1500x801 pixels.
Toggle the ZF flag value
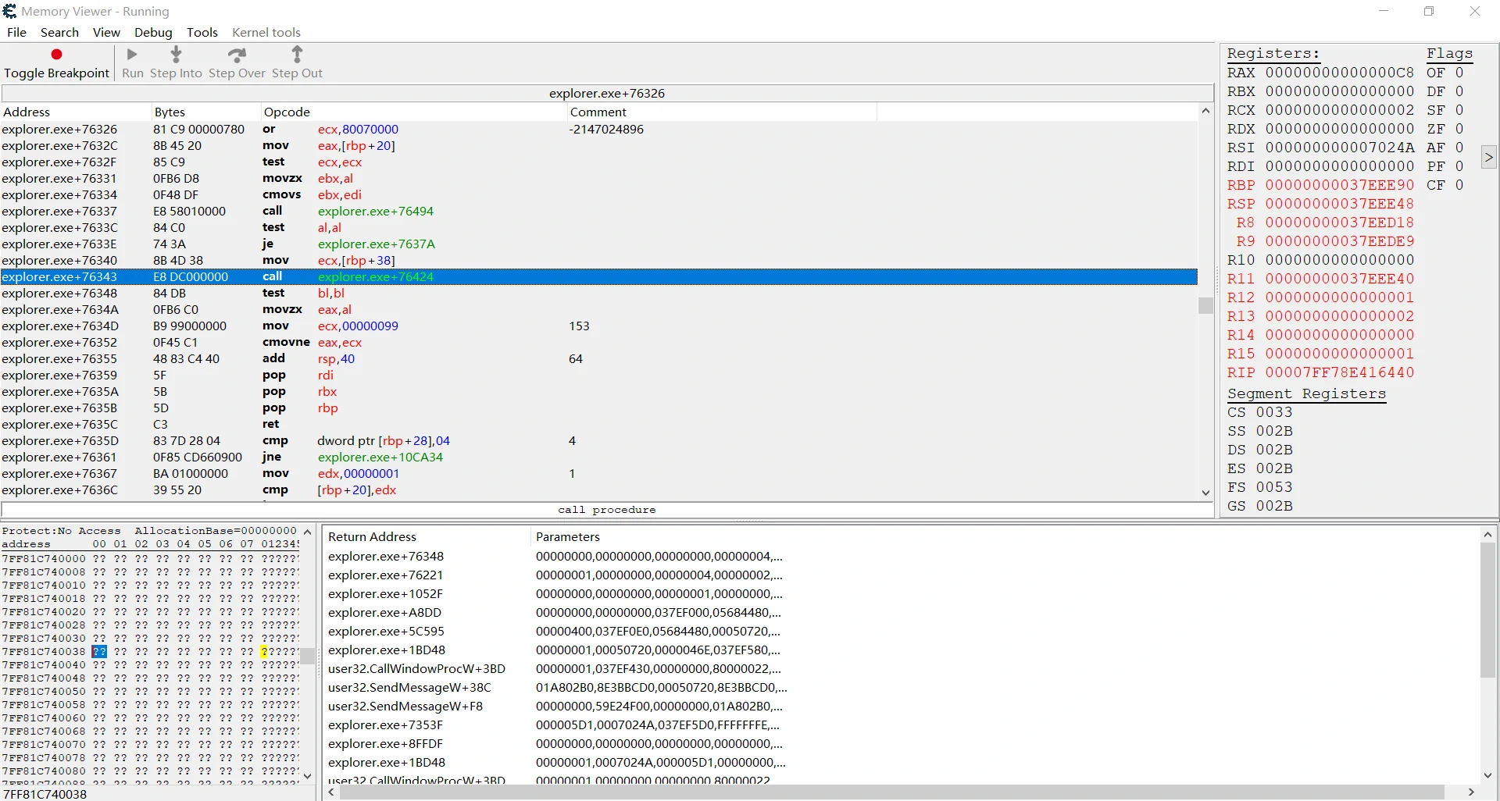[x=1459, y=129]
